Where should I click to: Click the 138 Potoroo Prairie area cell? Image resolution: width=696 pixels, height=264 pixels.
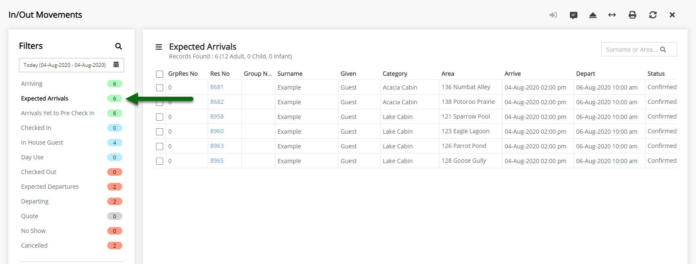click(468, 102)
